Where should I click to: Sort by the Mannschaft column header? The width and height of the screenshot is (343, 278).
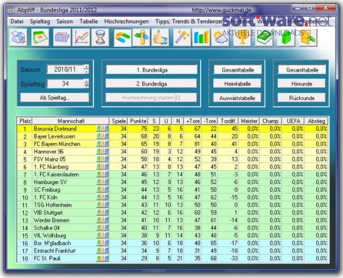[71, 121]
